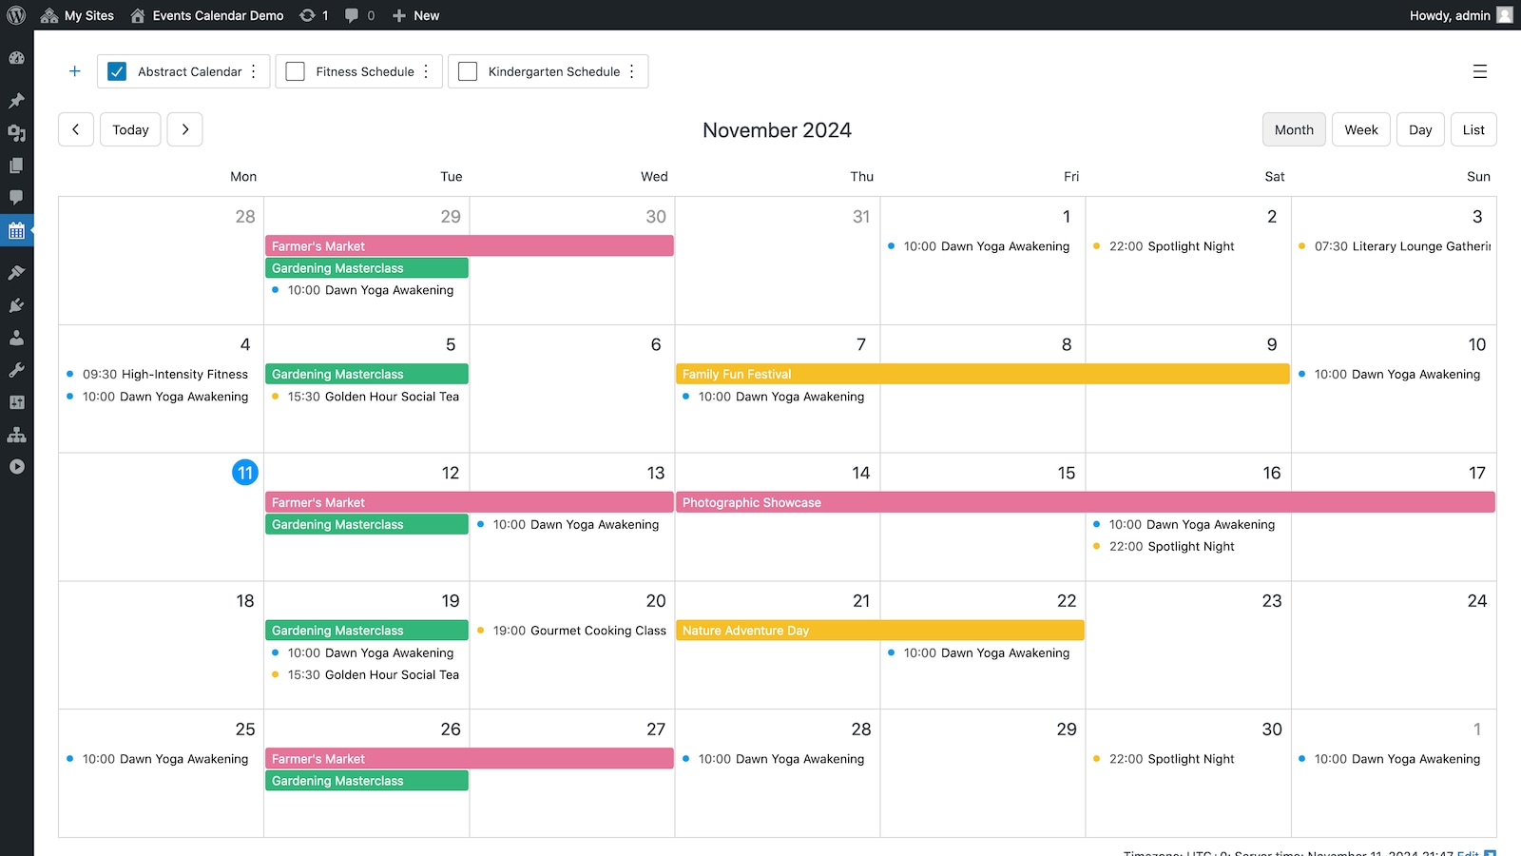This screenshot has width=1521, height=856.
Task: Switch to the List view
Action: 1473,129
